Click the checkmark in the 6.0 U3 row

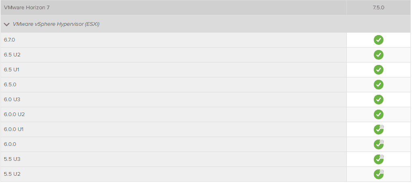pos(378,100)
